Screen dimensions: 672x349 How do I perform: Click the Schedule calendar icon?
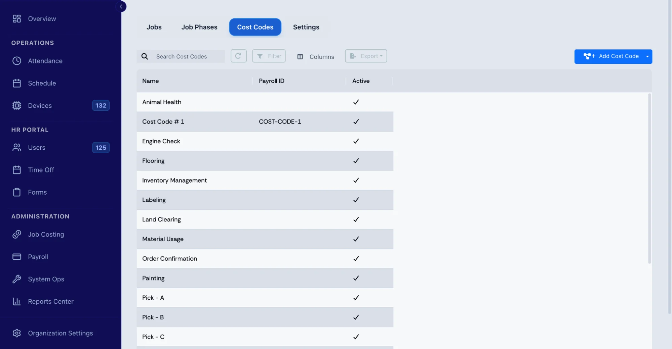[x=17, y=83]
